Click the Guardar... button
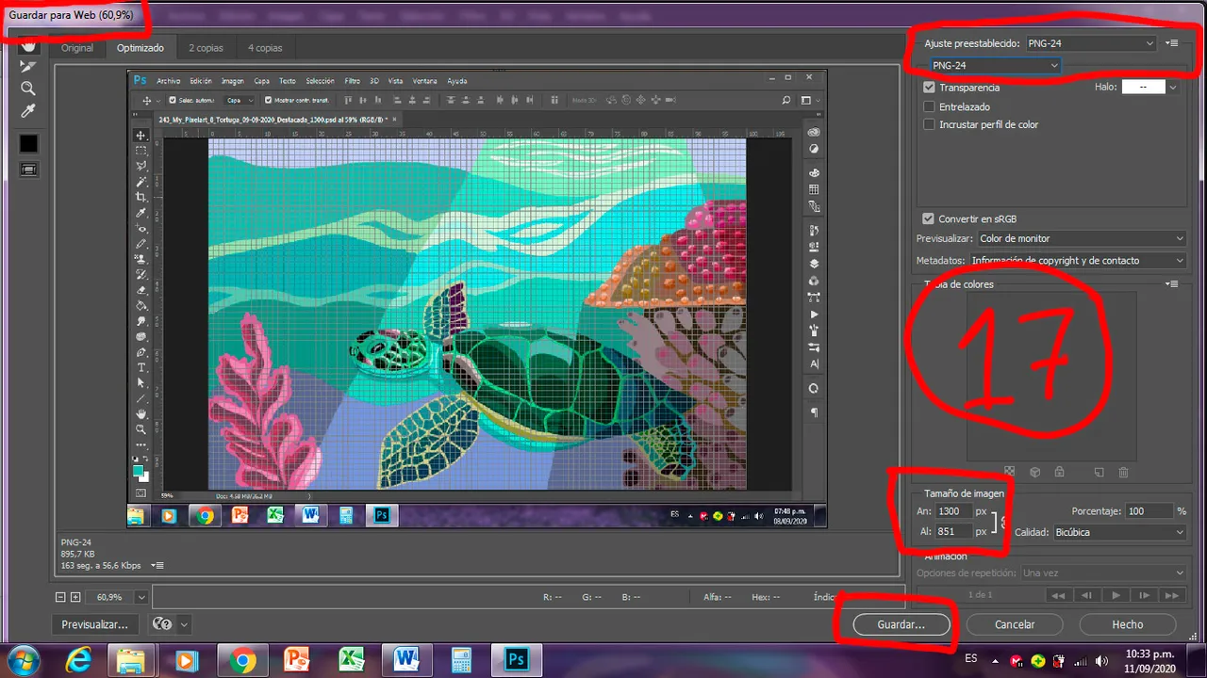 point(901,624)
